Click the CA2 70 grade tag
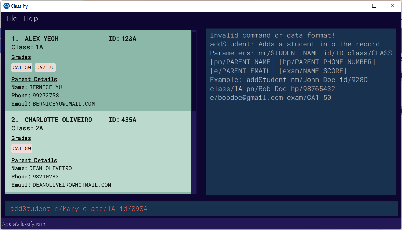 45,67
